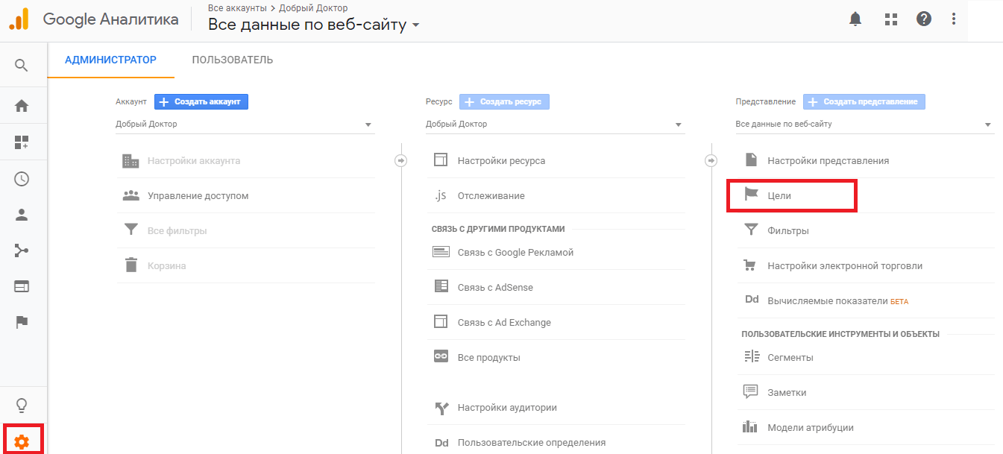The width and height of the screenshot is (1003, 454).
Task: Select the Администратор tab
Action: (110, 60)
